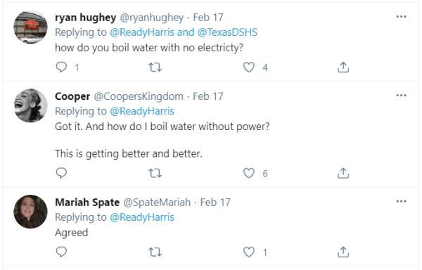Screen dimensions: 422x270
Task: Open the @CoopersKingdom profile handle
Action: [x=139, y=96]
